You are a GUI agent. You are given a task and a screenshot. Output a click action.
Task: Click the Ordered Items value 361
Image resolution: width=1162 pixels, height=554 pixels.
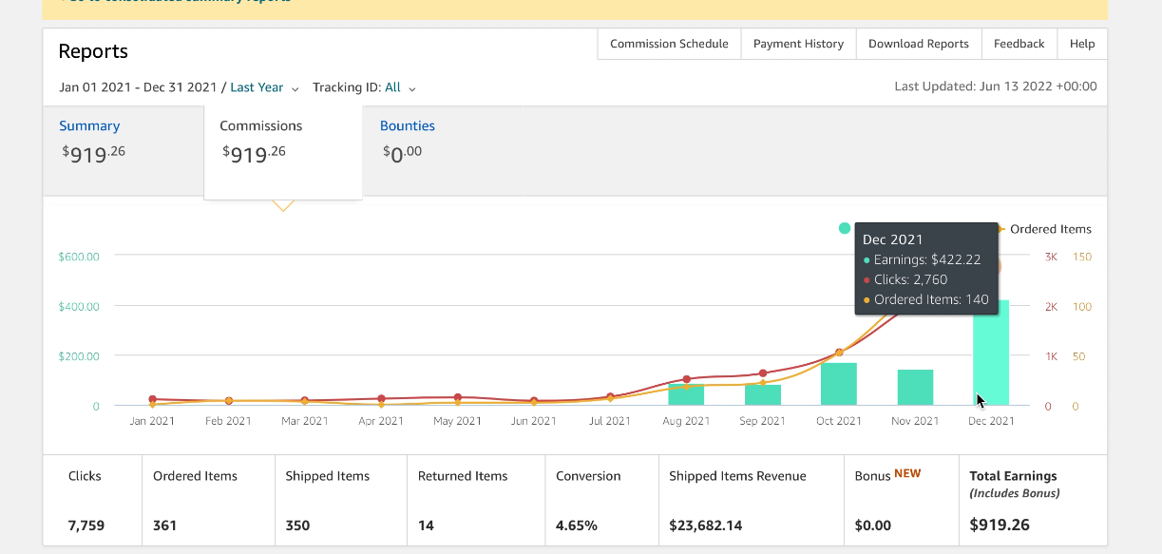pyautogui.click(x=165, y=525)
